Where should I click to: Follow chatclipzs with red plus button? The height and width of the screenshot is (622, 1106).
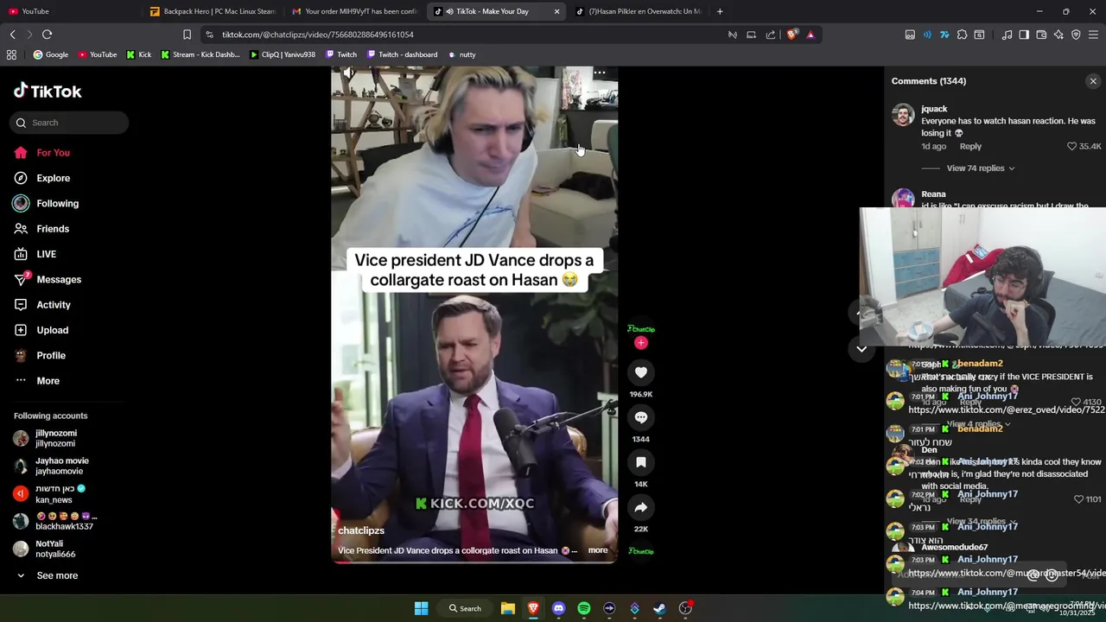pos(640,343)
